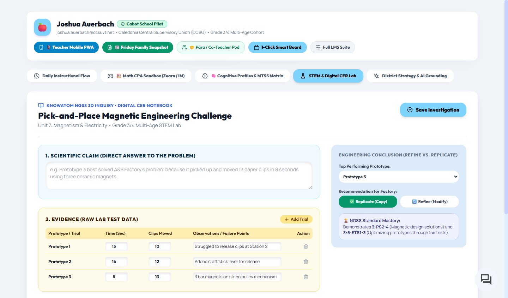Edit the string pulley mechanism observation

(x=237, y=277)
